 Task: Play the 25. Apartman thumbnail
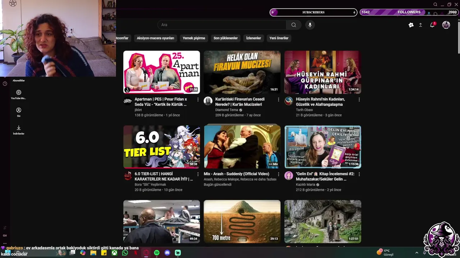tap(162, 72)
